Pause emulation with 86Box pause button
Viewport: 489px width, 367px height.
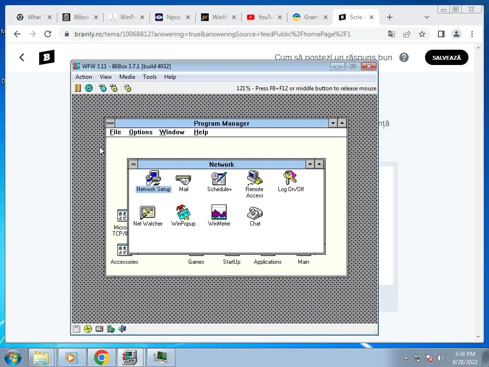78,88
